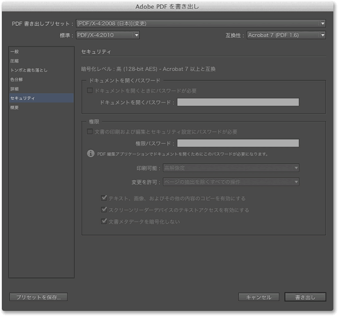The image size is (338, 316).
Task: Select 一般 in the sidebar list
Action: (15, 52)
